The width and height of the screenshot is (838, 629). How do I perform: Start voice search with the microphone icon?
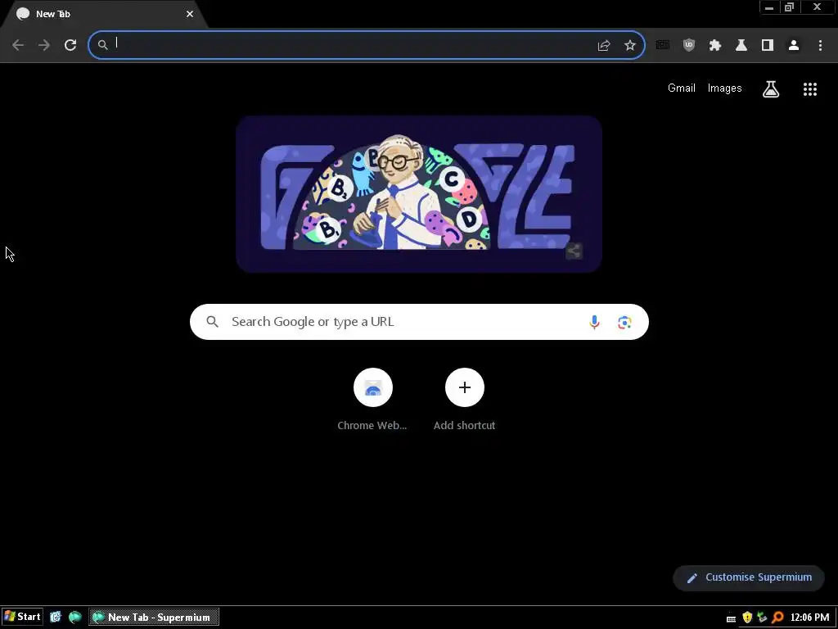click(x=594, y=322)
